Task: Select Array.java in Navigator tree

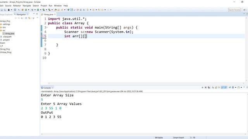Action: 10,34
